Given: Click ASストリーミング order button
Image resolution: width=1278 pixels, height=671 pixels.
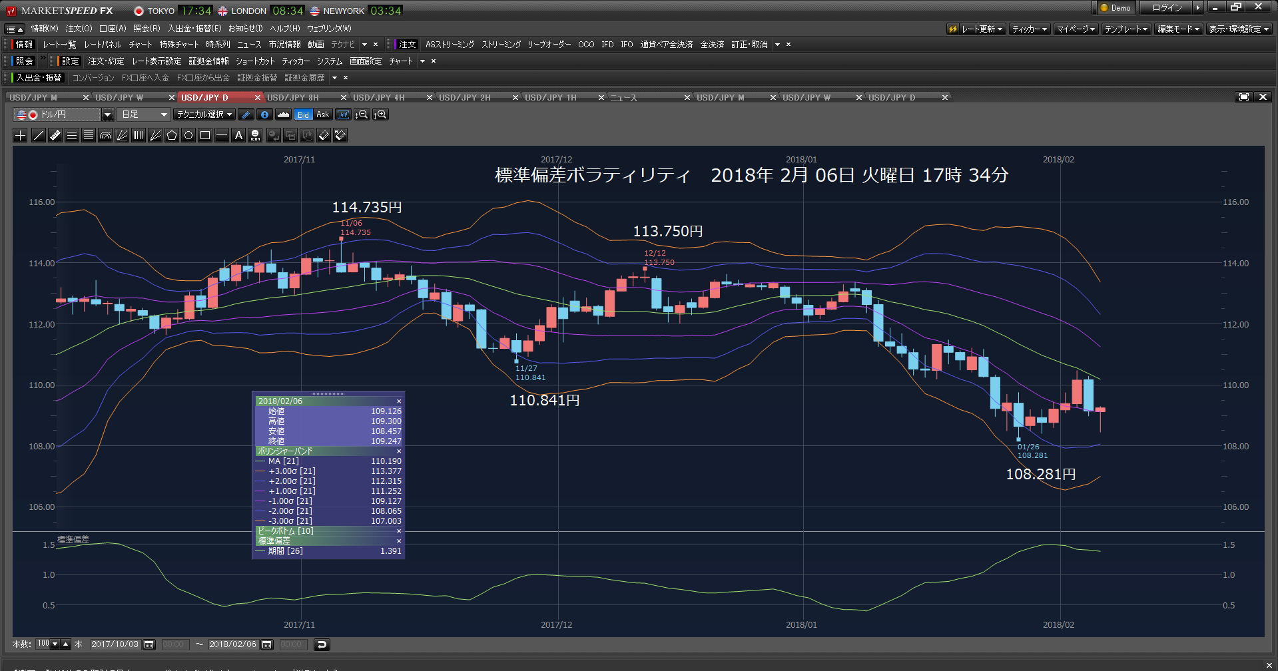Looking at the screenshot, I should 450,45.
